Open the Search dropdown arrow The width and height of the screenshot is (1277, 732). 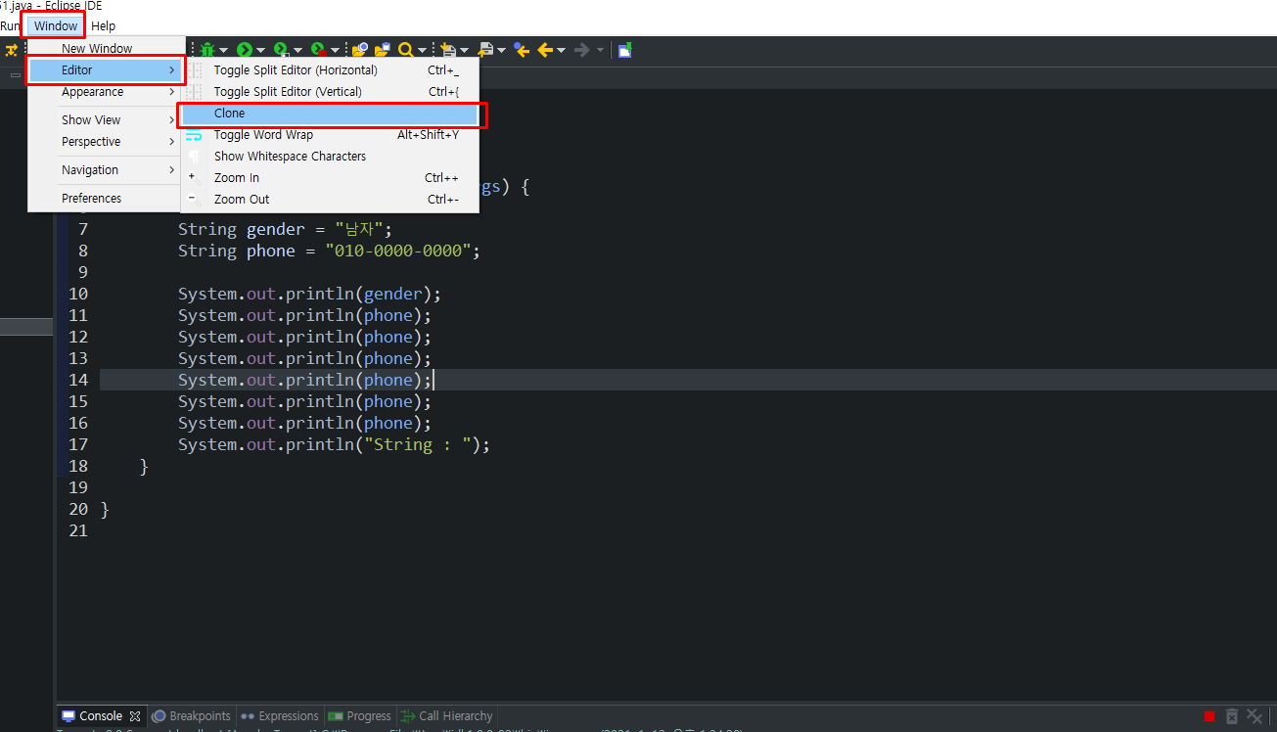coord(422,50)
